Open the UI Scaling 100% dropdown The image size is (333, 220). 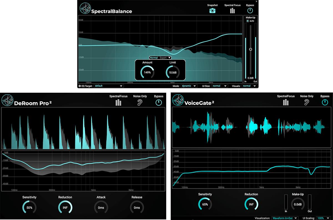coord(323,218)
